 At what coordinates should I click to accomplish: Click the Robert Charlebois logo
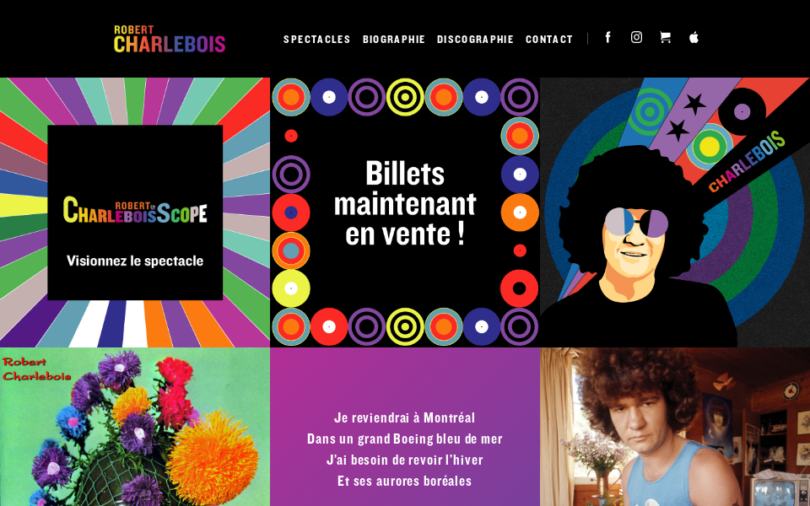[x=170, y=39]
